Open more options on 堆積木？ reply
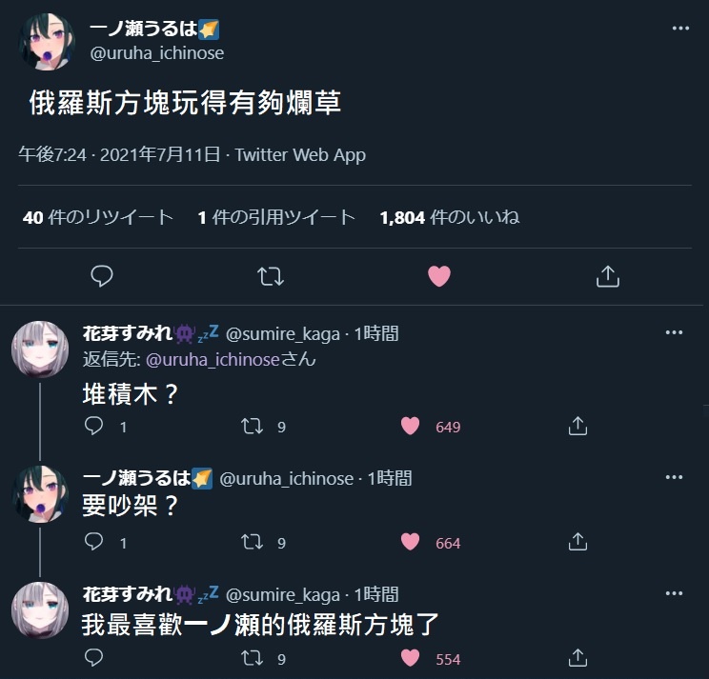 click(x=674, y=332)
